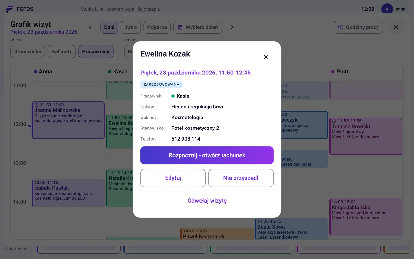Click the Anna employee column header
Image resolution: width=414 pixels, height=259 pixels.
point(43,72)
